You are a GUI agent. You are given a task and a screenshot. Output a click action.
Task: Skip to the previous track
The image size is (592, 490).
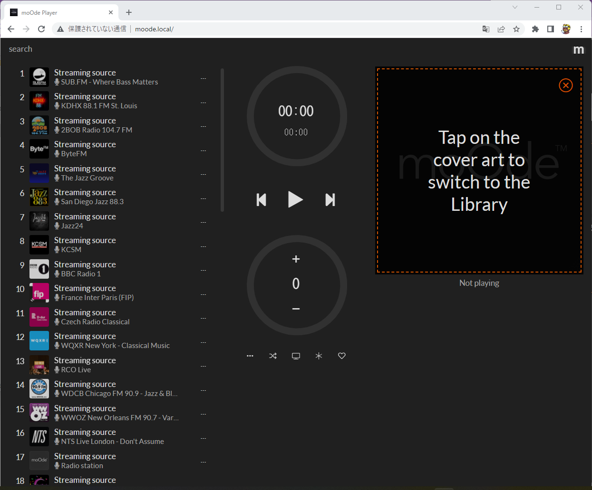[x=261, y=200]
